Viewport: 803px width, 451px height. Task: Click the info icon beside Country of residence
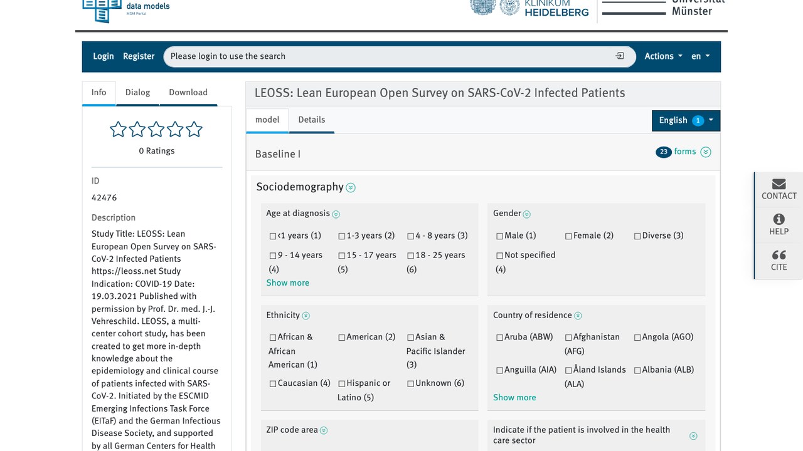tap(578, 316)
